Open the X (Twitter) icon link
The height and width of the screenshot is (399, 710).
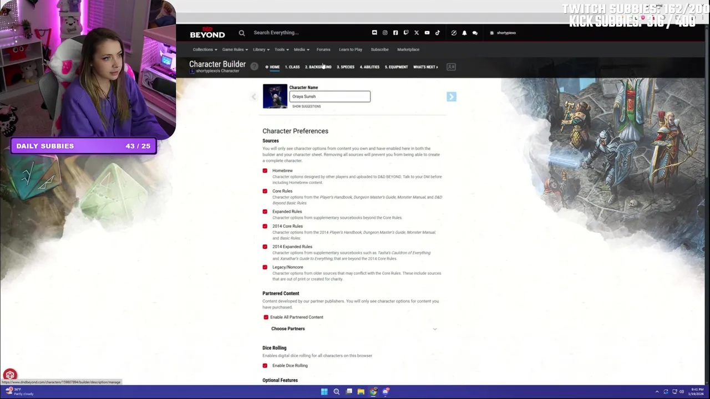click(417, 33)
